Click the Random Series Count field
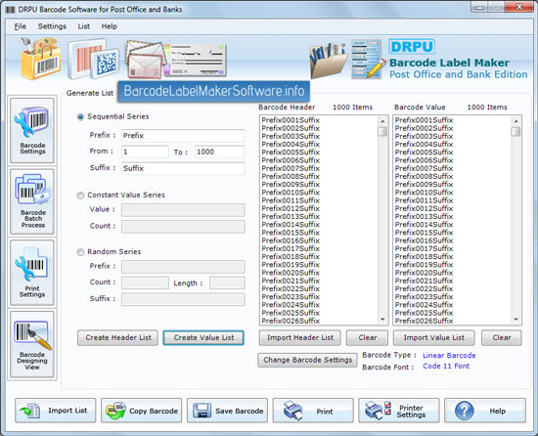 pyautogui.click(x=145, y=283)
